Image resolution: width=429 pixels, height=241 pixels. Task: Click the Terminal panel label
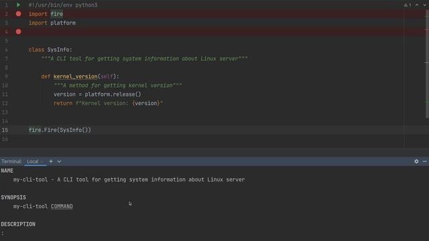point(11,161)
